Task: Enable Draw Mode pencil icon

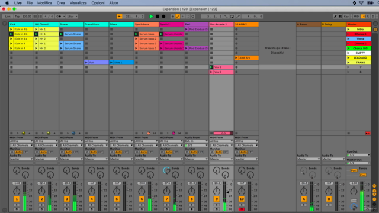Action: tap(335, 17)
